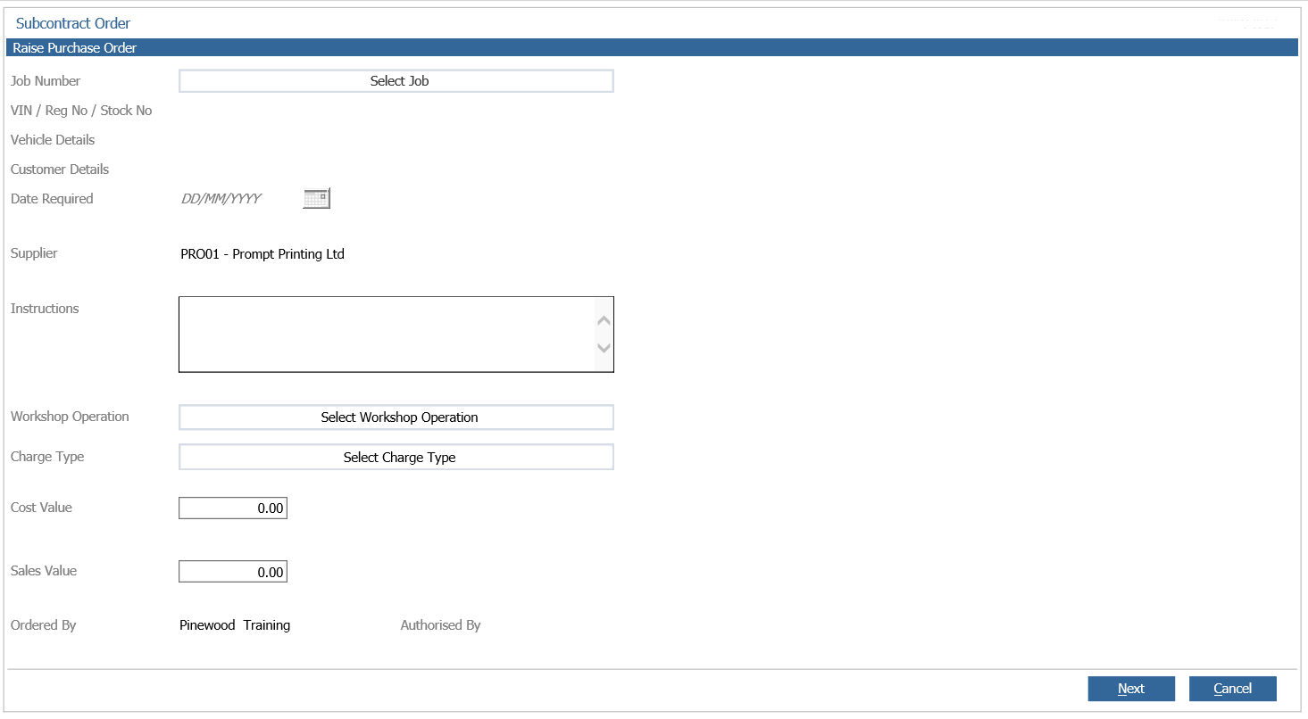Open the Select Job chooser
Screen dimensions: 1308x719
pyautogui.click(x=396, y=81)
